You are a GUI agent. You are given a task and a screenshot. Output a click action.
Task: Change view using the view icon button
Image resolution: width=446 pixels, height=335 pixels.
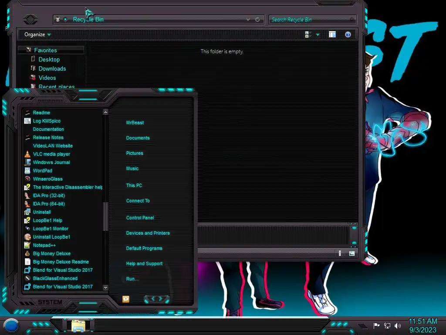pyautogui.click(x=308, y=34)
